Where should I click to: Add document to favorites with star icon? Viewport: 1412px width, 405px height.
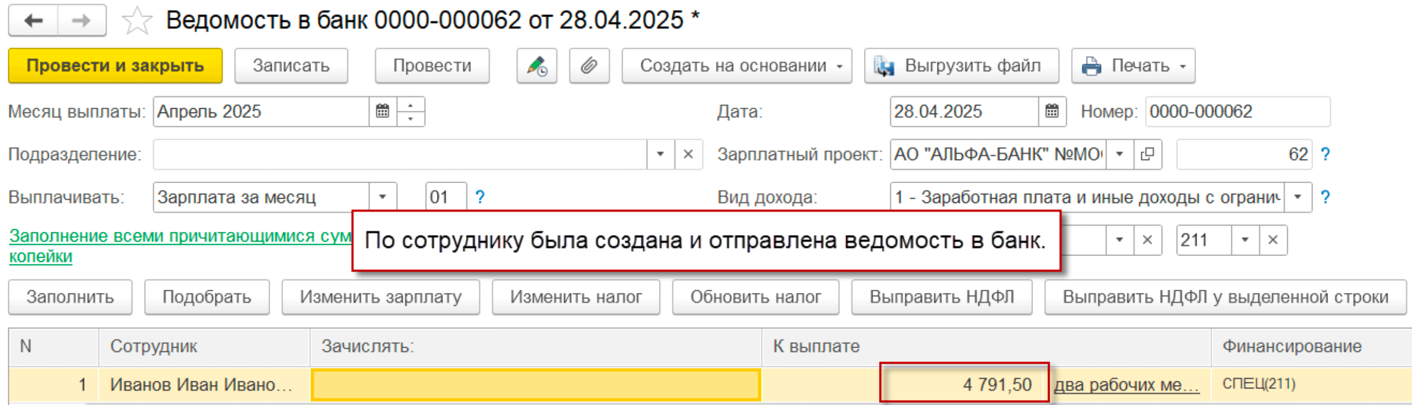coord(136,21)
